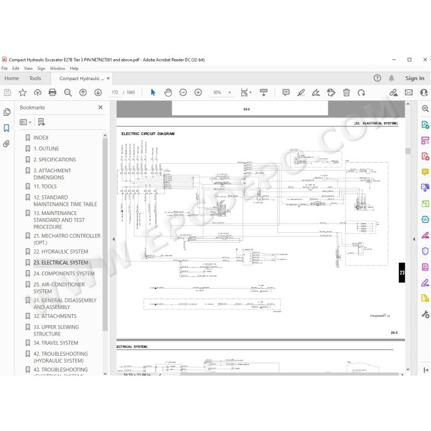Close the Compact Hydraulic document tab
Viewport: 431px width, 431px height.
108,78
